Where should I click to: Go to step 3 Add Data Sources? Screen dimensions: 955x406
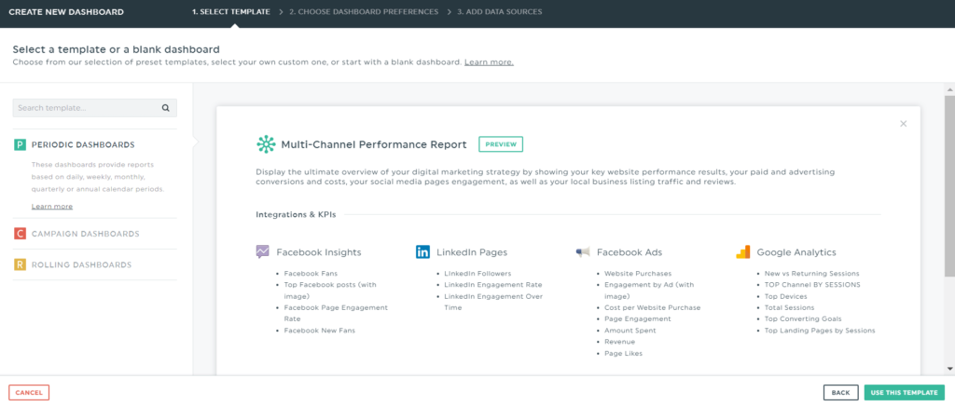point(500,11)
